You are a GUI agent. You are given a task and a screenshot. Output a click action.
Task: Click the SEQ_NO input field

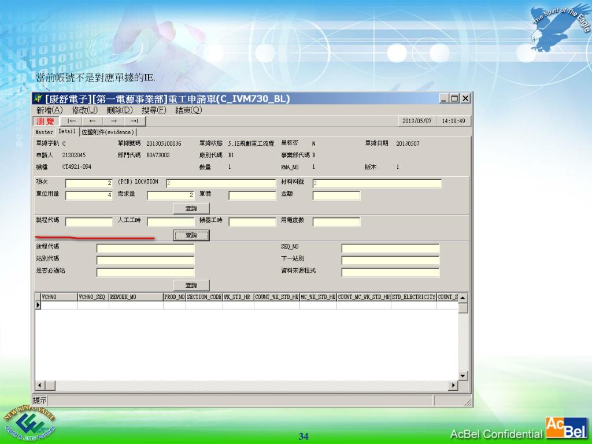tap(390, 249)
